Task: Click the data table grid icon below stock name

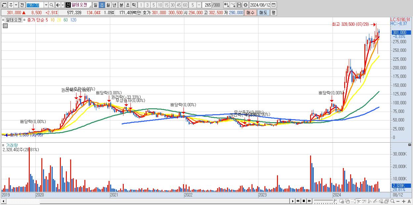Action: tap(5, 26)
